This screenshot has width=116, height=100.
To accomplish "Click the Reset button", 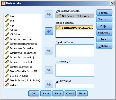I will coord(58,93).
